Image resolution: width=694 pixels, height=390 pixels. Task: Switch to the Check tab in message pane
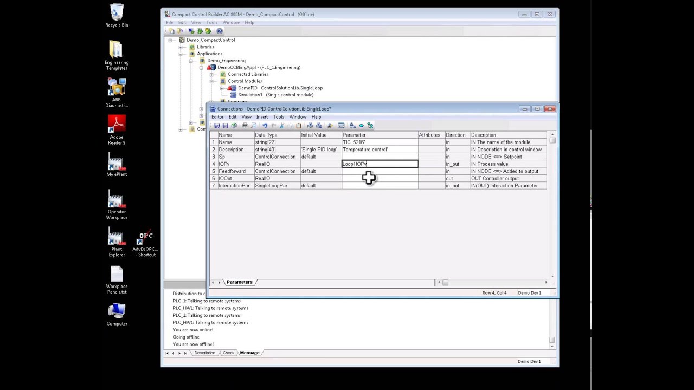[228, 353]
